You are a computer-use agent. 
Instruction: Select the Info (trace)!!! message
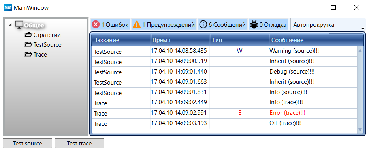[x=286, y=102]
